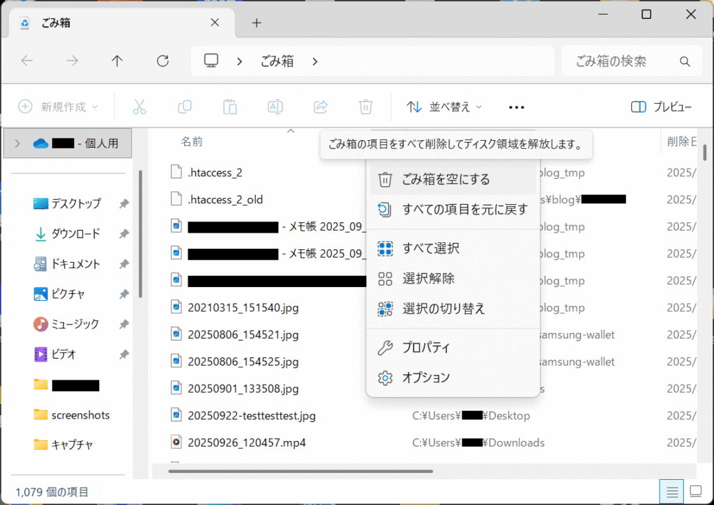Image resolution: width=714 pixels, height=505 pixels.
Task: Select the file .htaccess_2_old
Action: (225, 200)
